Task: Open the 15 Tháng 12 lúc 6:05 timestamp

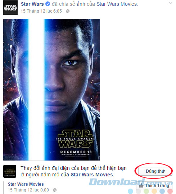Action: click(41, 11)
